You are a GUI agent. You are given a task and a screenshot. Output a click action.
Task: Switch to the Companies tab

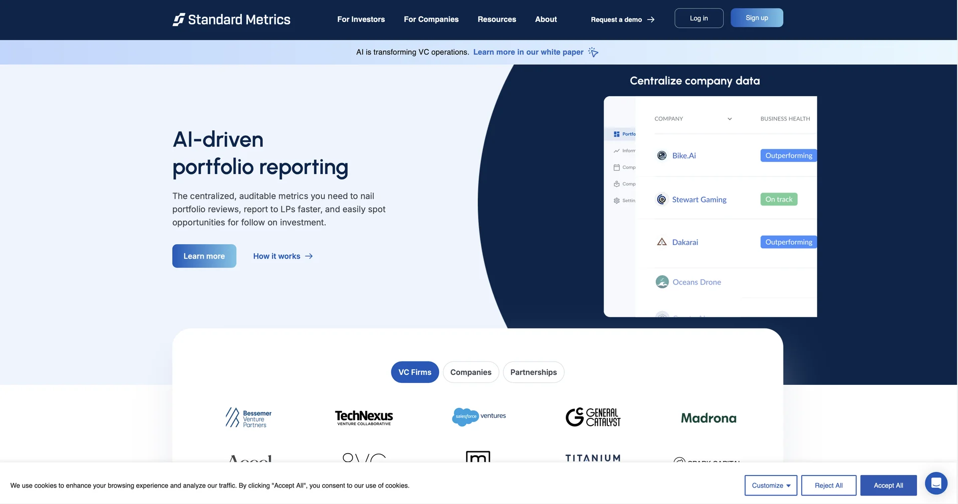[x=471, y=372]
